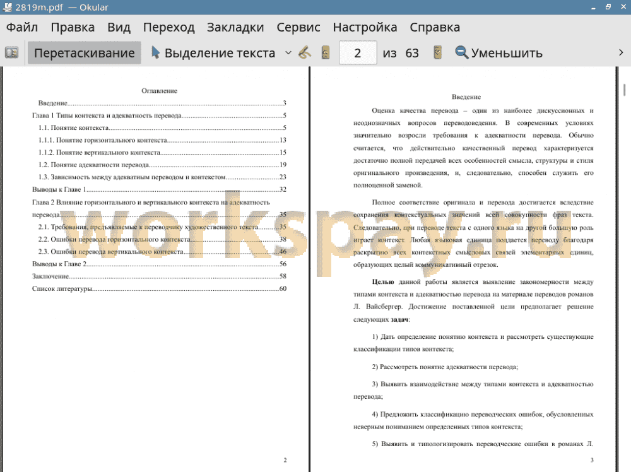Screen dimensions: 631x472
Task: Click 1.1.1. Понятие горизонтального контекста entry
Action: pos(162,140)
